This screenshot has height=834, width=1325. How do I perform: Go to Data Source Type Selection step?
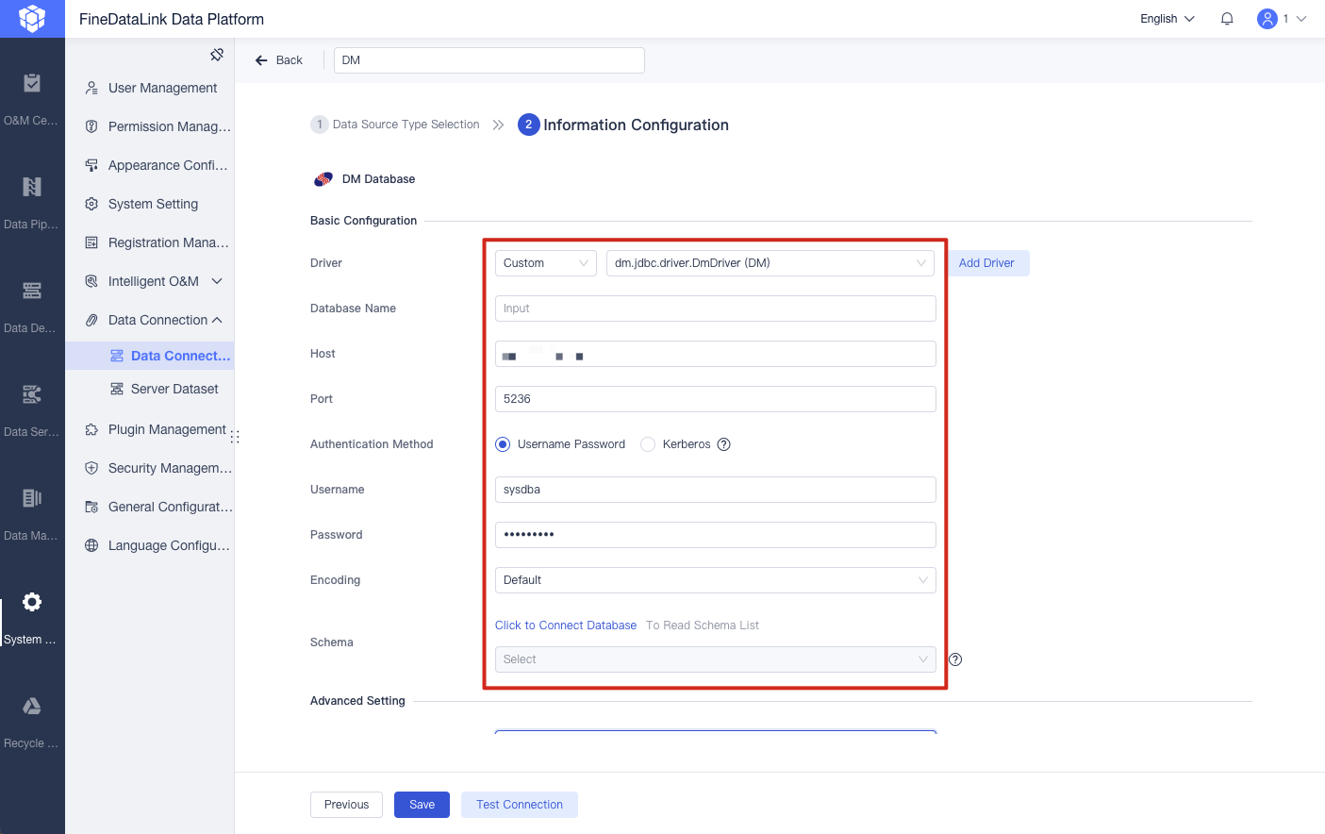pyautogui.click(x=395, y=125)
